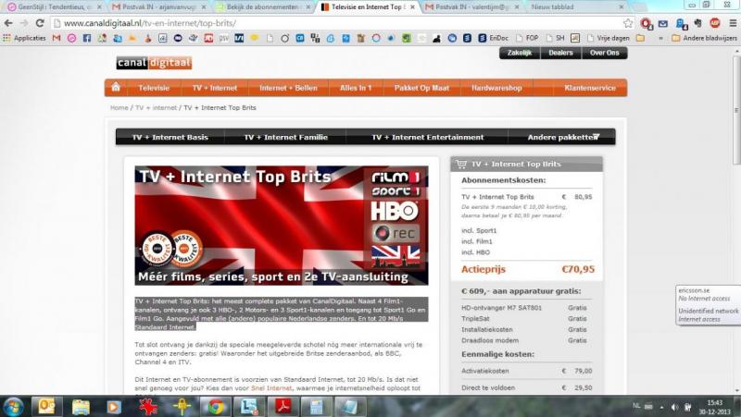Click the Zakelijk button

(x=520, y=53)
